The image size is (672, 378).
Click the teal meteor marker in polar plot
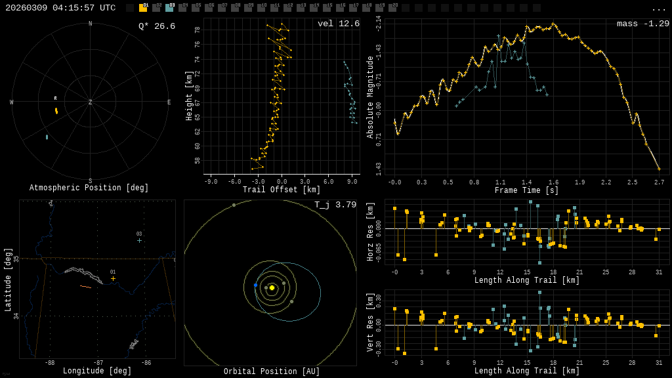pyautogui.click(x=47, y=137)
